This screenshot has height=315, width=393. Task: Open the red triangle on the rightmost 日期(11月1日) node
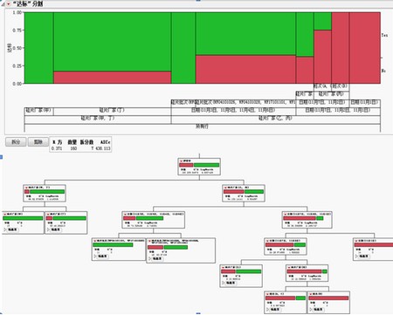[x=356, y=241]
